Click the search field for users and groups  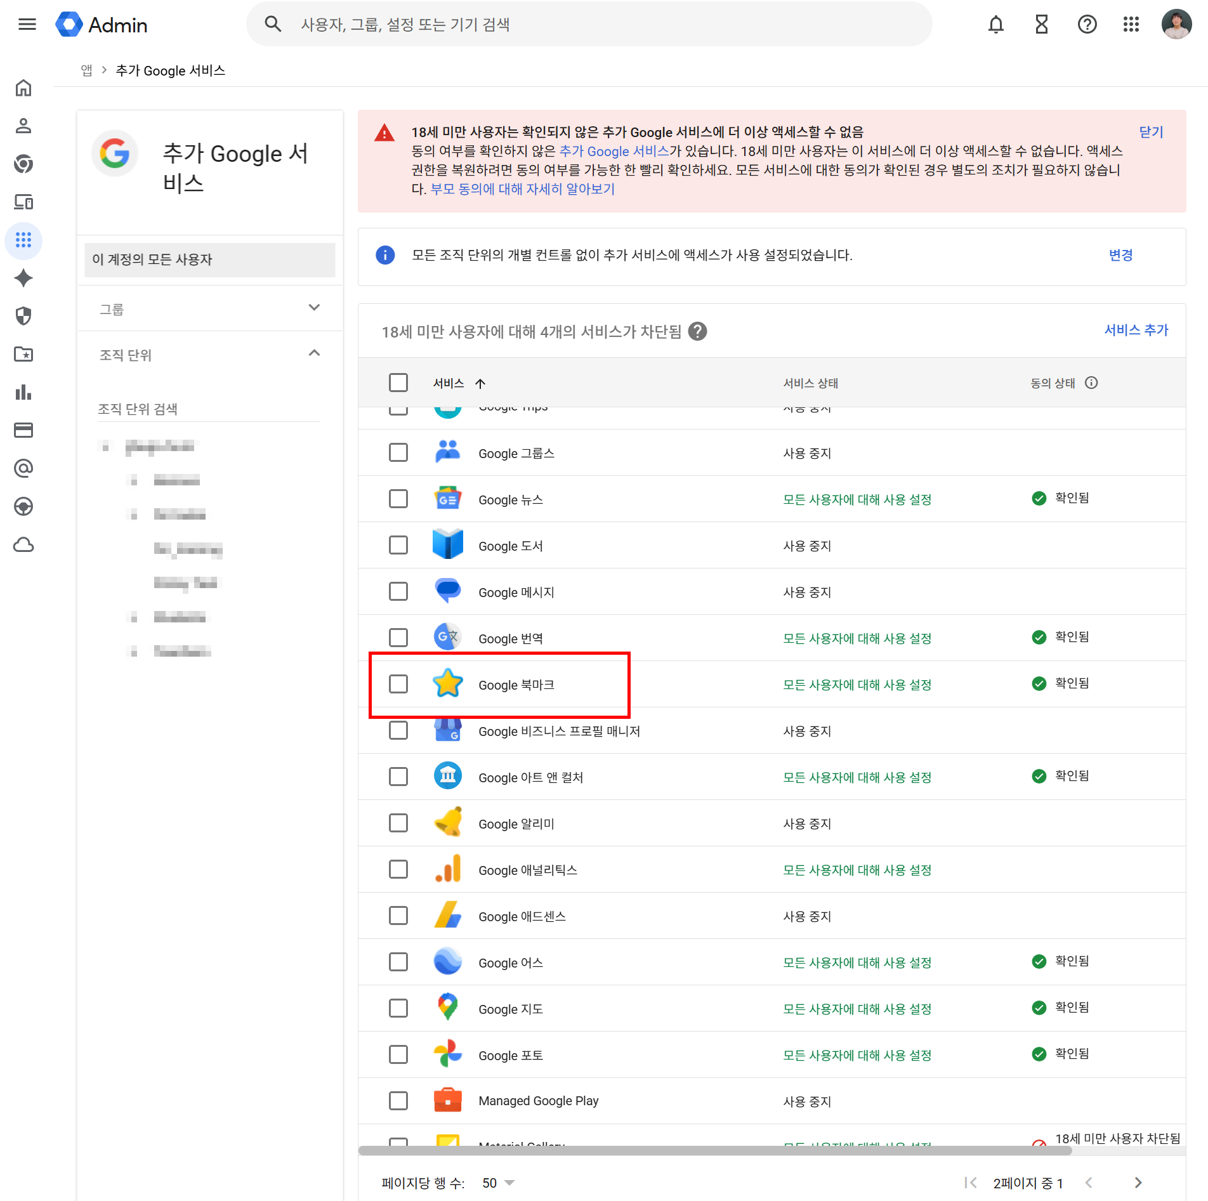point(589,25)
